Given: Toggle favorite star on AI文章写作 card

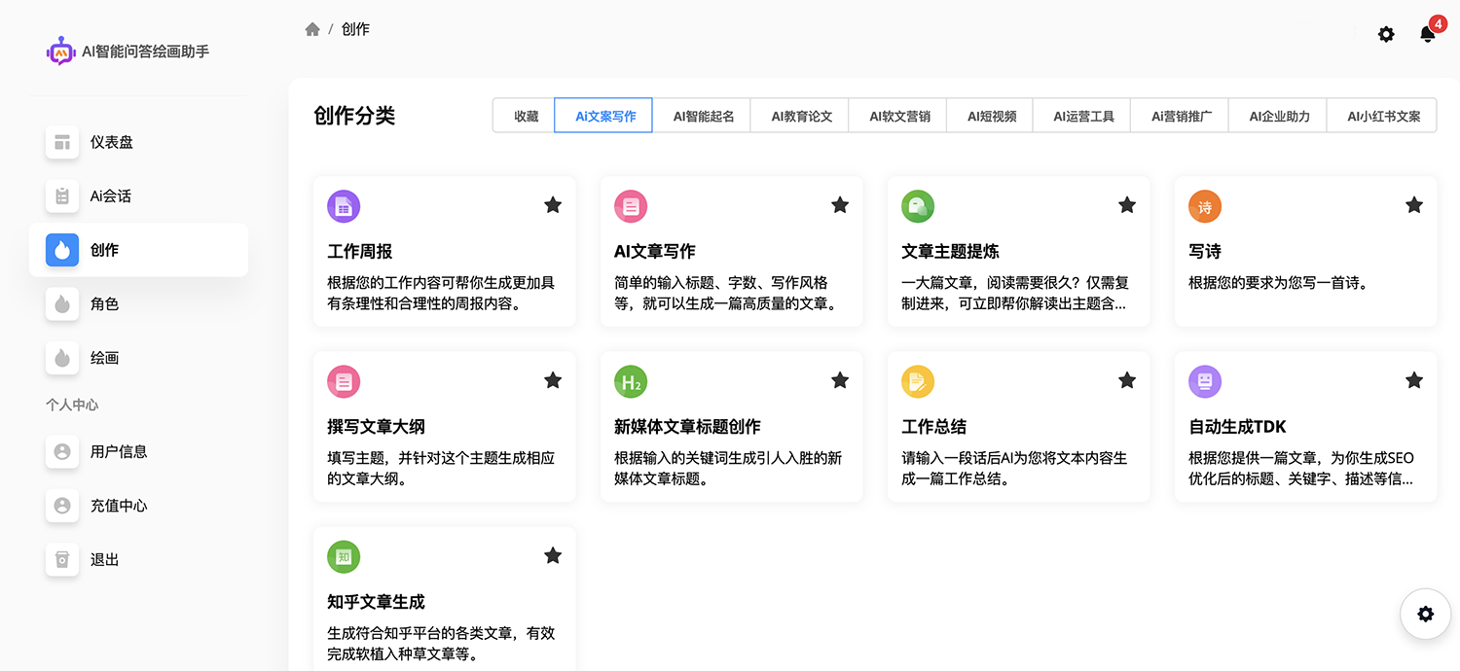Looking at the screenshot, I should 840,204.
